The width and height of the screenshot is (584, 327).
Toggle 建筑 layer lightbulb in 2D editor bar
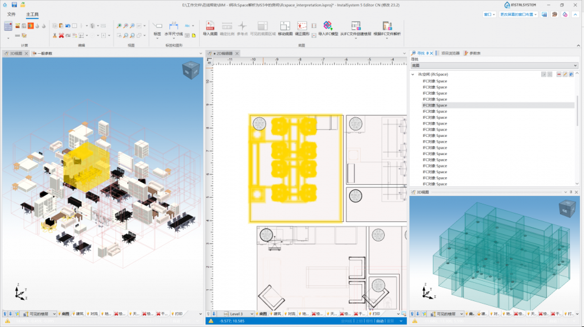[x=272, y=314]
